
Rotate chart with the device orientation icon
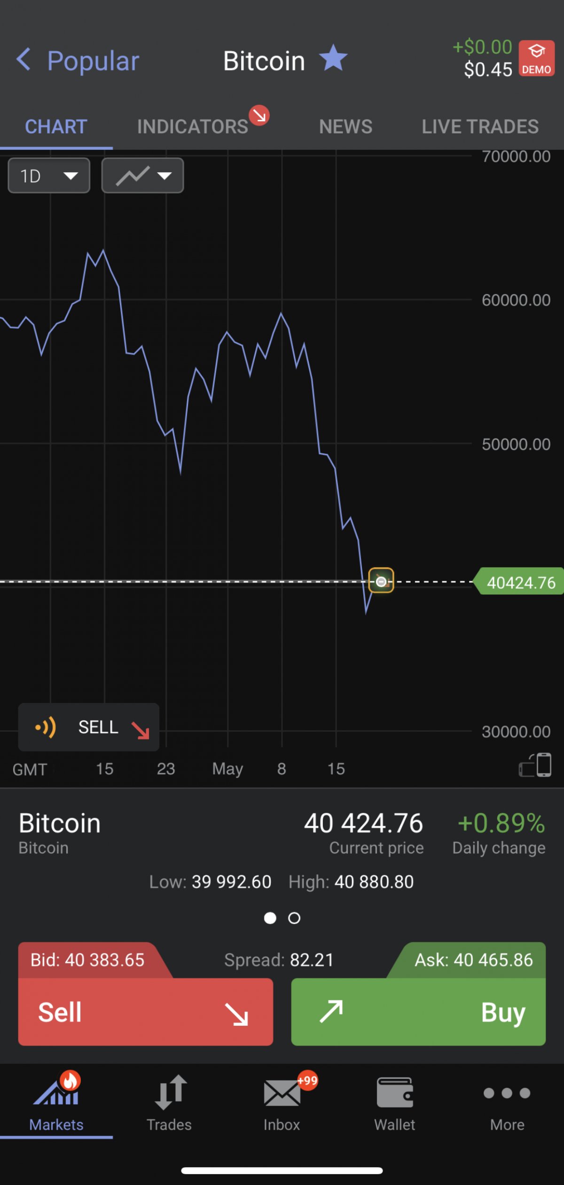tap(535, 765)
